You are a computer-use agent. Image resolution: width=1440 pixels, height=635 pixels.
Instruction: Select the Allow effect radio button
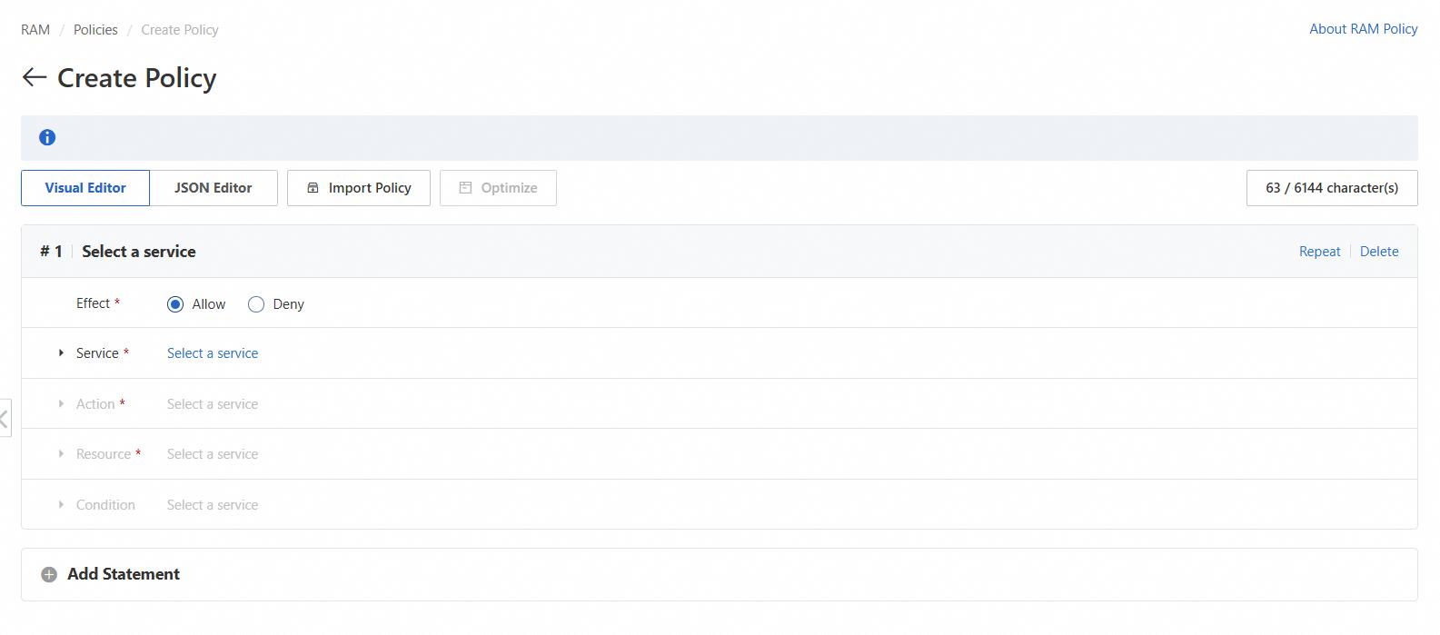tap(175, 304)
